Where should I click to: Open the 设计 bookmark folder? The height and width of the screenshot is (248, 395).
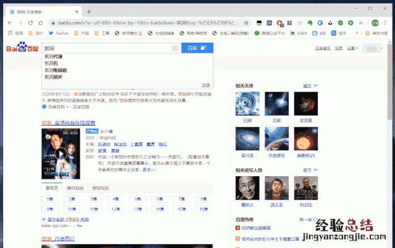(36, 33)
